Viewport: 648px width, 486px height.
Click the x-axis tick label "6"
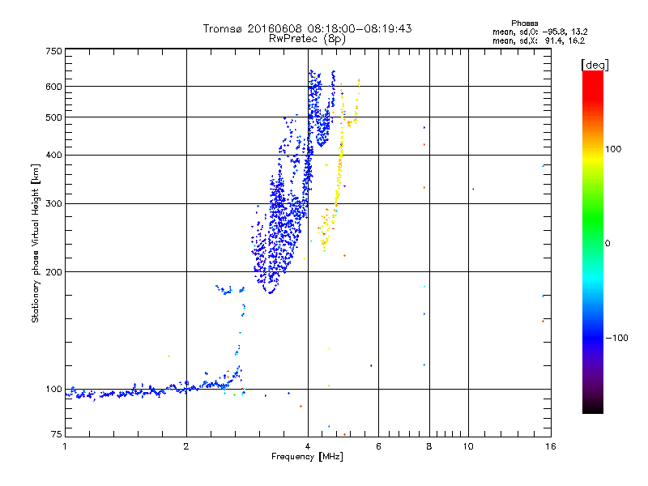coord(378,446)
